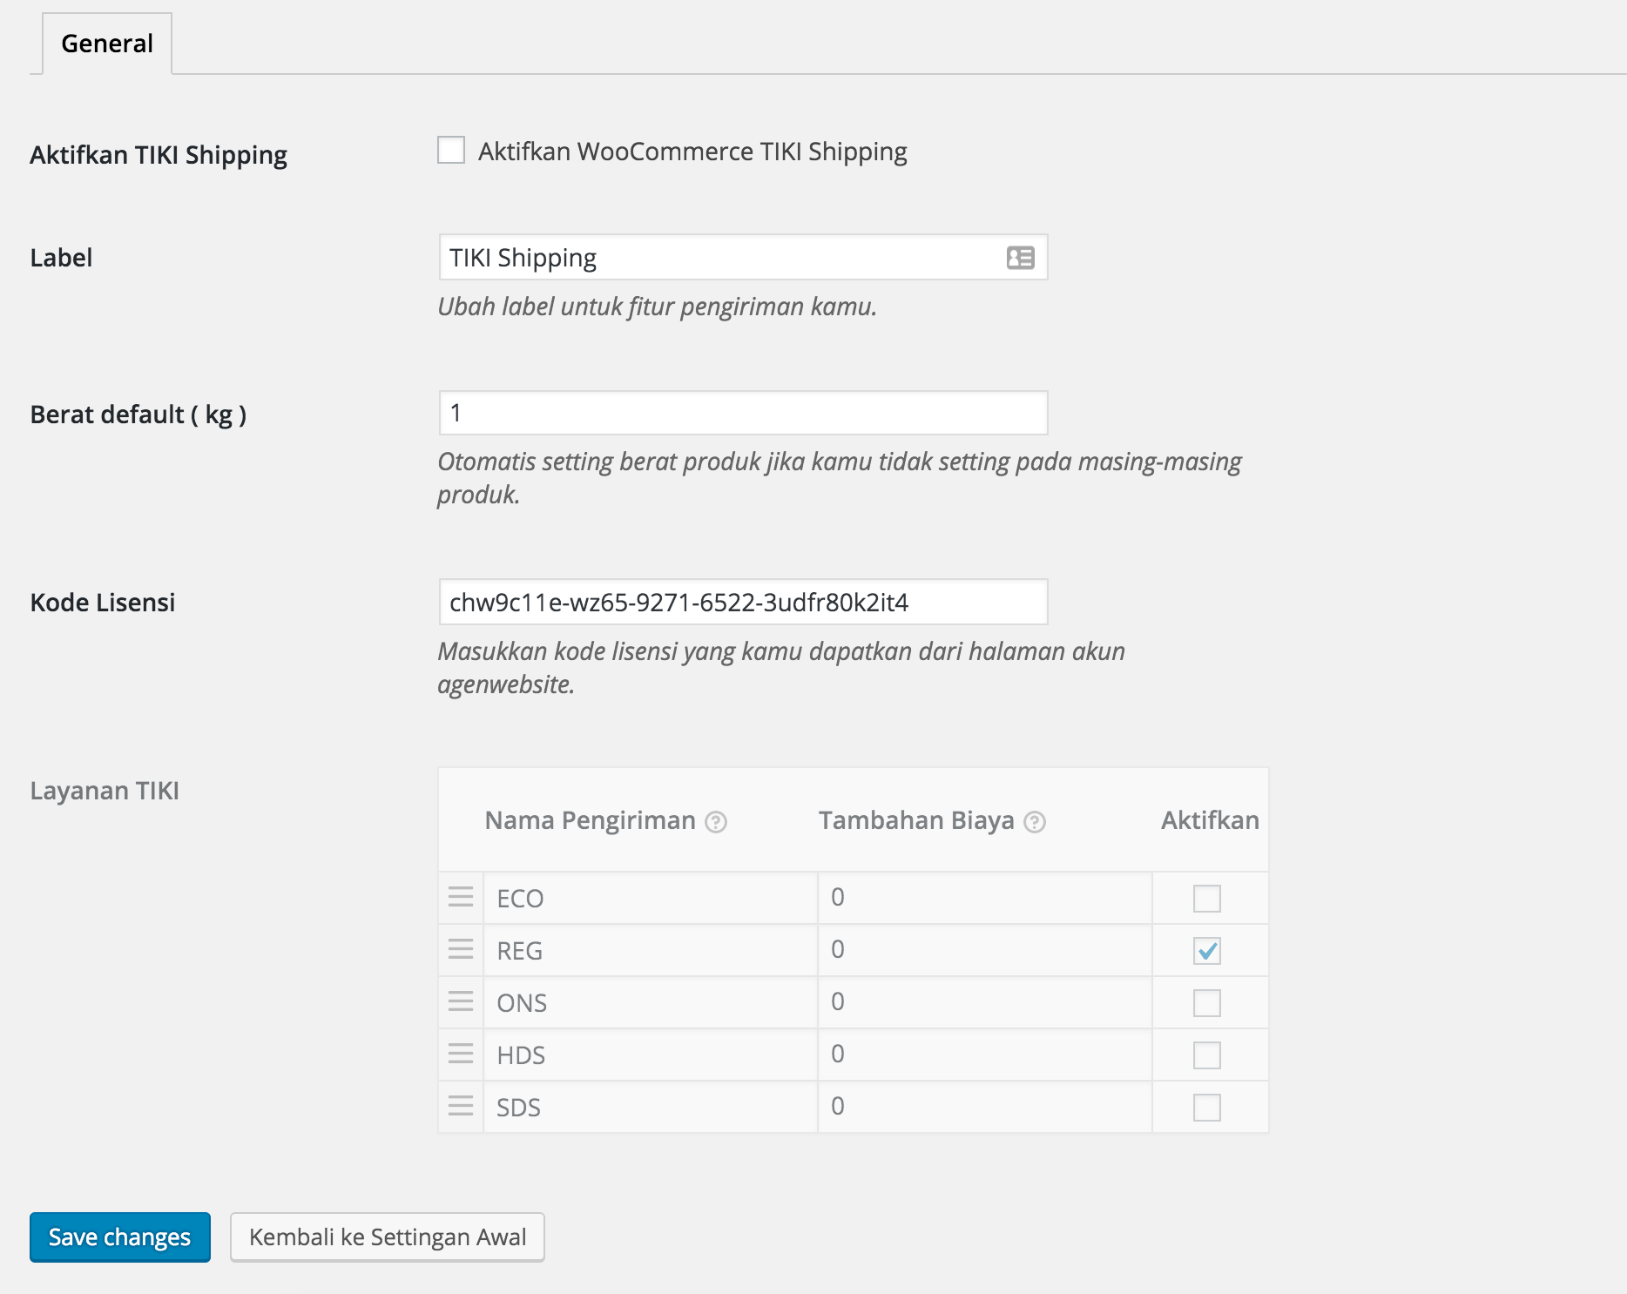
Task: Click the SDS shipping name field
Action: [651, 1107]
